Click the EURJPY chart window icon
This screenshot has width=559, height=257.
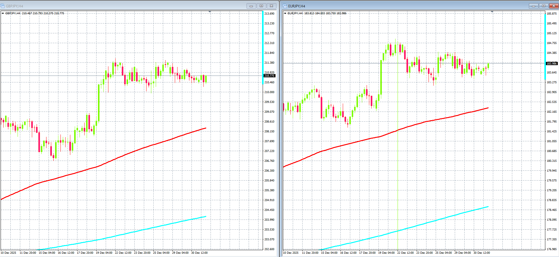point(285,6)
